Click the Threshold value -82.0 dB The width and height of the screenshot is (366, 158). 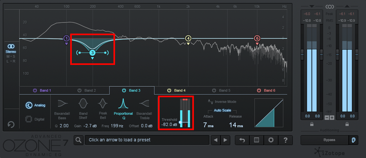click(x=169, y=125)
